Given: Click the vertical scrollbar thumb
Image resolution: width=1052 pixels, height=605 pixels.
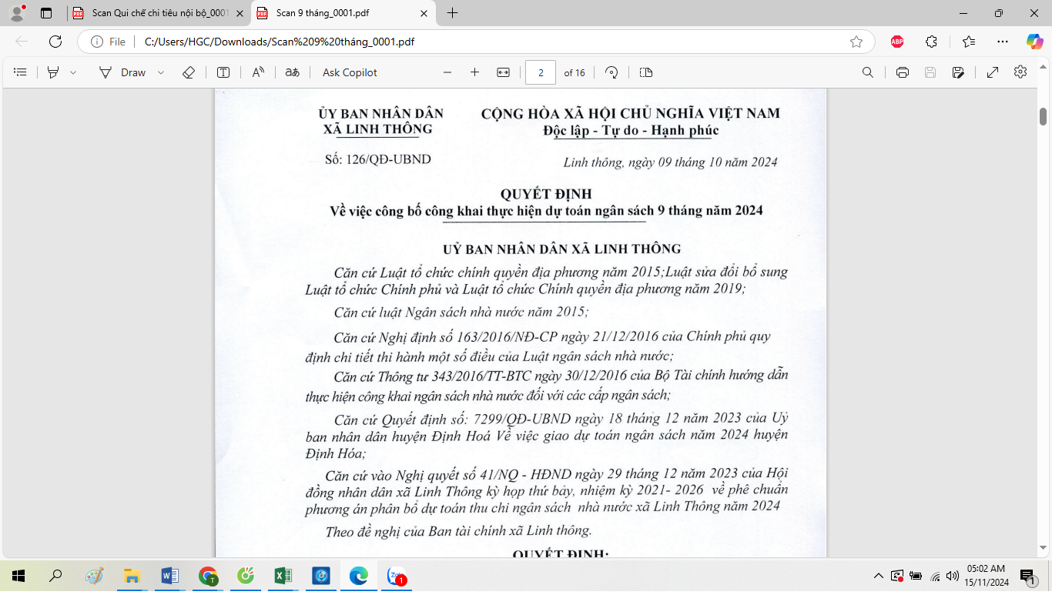Looking at the screenshot, I should pyautogui.click(x=1044, y=116).
